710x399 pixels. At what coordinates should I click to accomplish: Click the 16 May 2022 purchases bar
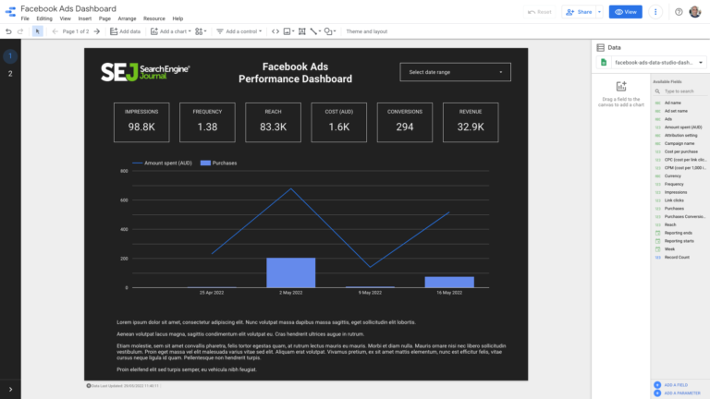click(449, 283)
